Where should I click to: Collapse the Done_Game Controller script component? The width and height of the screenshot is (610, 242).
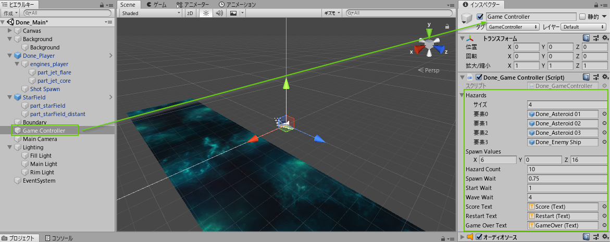pos(462,78)
